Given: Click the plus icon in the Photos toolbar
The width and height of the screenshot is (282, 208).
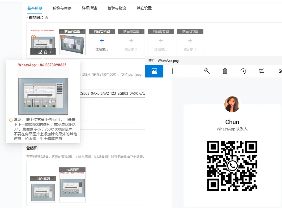Looking at the screenshot, I should coord(172,71).
